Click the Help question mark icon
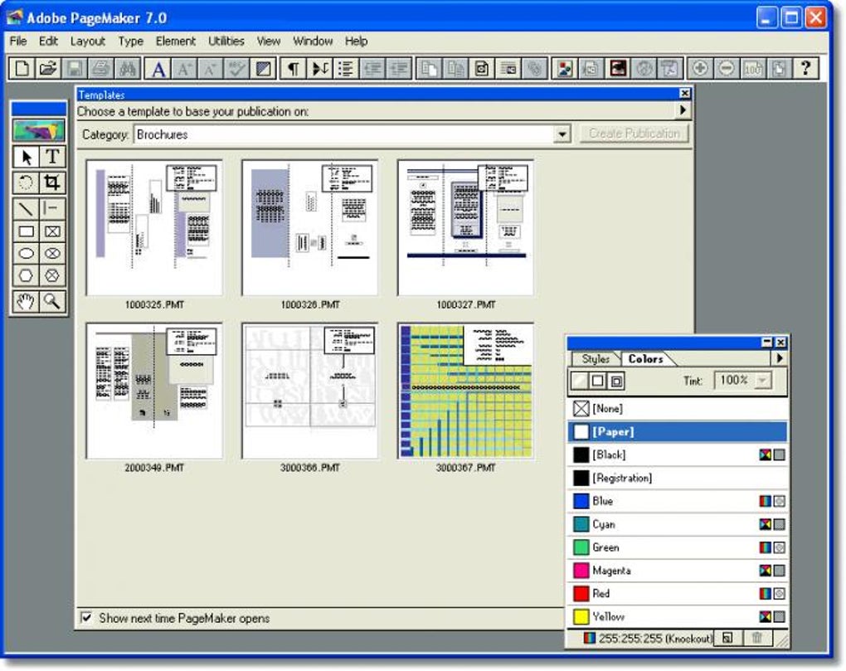The image size is (846, 671). (x=805, y=69)
